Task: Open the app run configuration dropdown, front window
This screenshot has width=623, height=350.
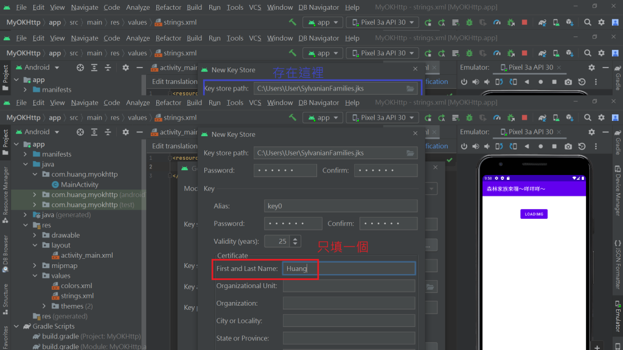Action: tap(322, 117)
